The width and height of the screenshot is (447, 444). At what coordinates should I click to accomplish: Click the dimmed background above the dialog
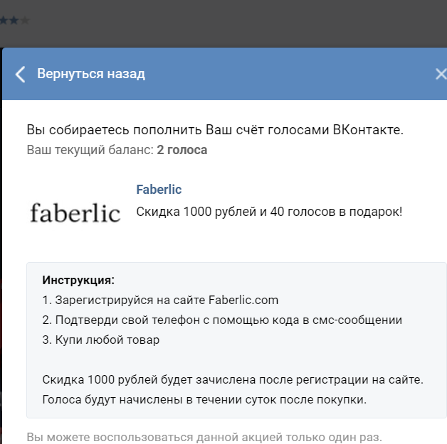pyautogui.click(x=228, y=23)
